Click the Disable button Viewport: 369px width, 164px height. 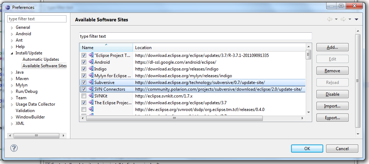click(x=332, y=94)
